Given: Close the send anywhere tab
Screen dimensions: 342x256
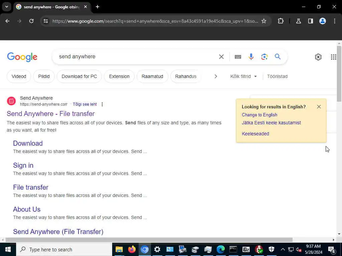Looking at the screenshot, I should (x=85, y=7).
